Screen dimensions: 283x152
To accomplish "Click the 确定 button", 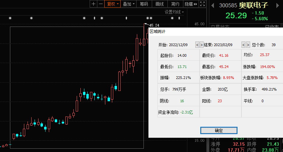I will 219,130.
